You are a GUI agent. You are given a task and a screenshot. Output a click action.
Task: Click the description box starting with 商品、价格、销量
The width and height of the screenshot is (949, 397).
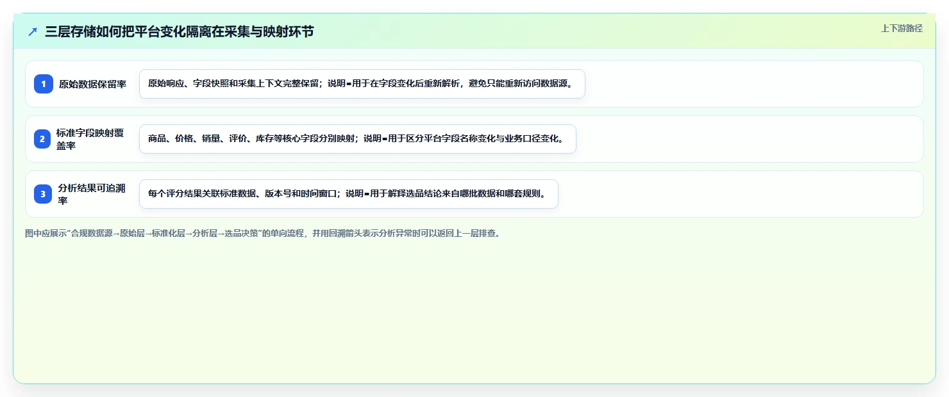358,139
